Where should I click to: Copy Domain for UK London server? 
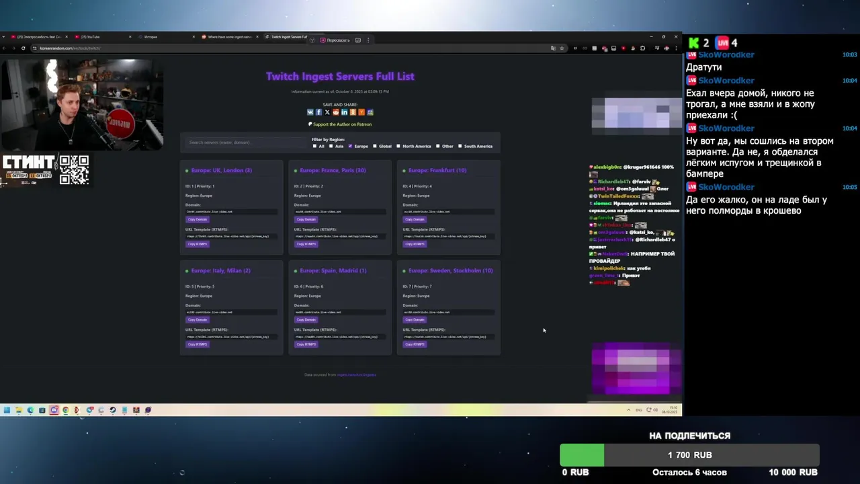point(198,219)
